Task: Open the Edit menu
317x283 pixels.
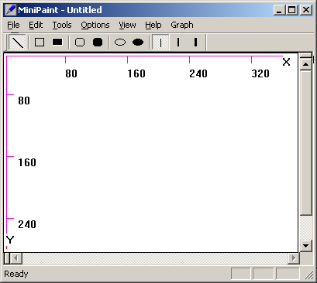Action: (36, 25)
